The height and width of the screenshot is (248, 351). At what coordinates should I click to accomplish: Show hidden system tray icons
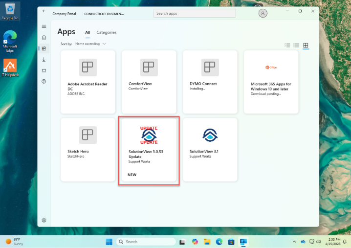pos(294,242)
